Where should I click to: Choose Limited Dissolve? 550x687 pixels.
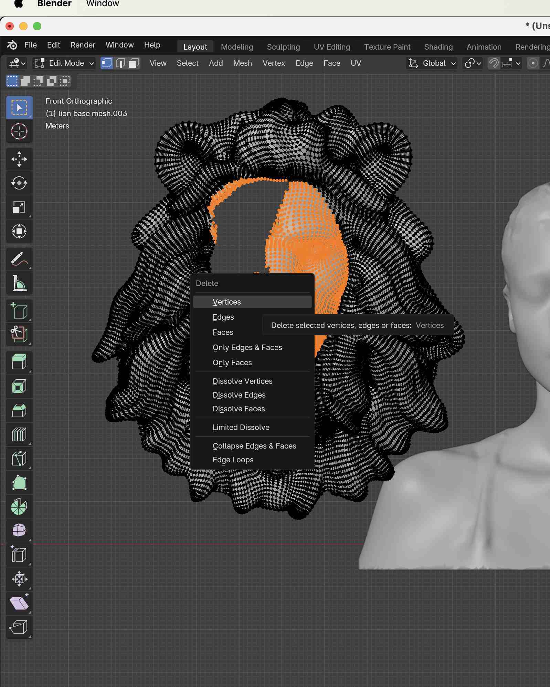[252, 427]
